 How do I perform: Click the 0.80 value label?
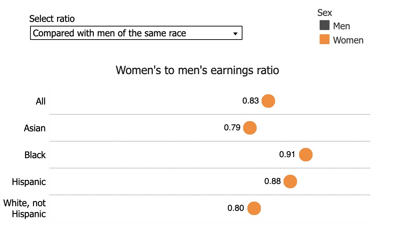click(236, 208)
